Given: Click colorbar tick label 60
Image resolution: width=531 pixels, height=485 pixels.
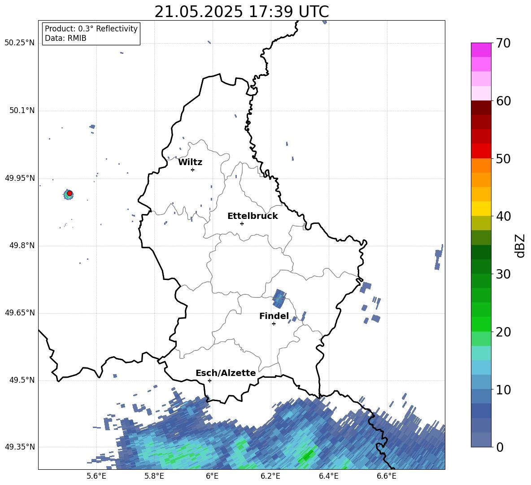Looking at the screenshot, I should point(503,101).
